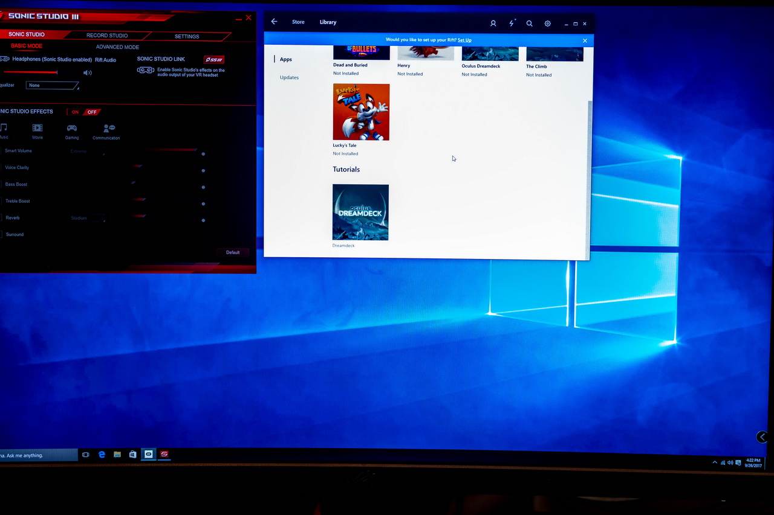
Task: Open Windows Store from the taskbar
Action: tap(133, 455)
